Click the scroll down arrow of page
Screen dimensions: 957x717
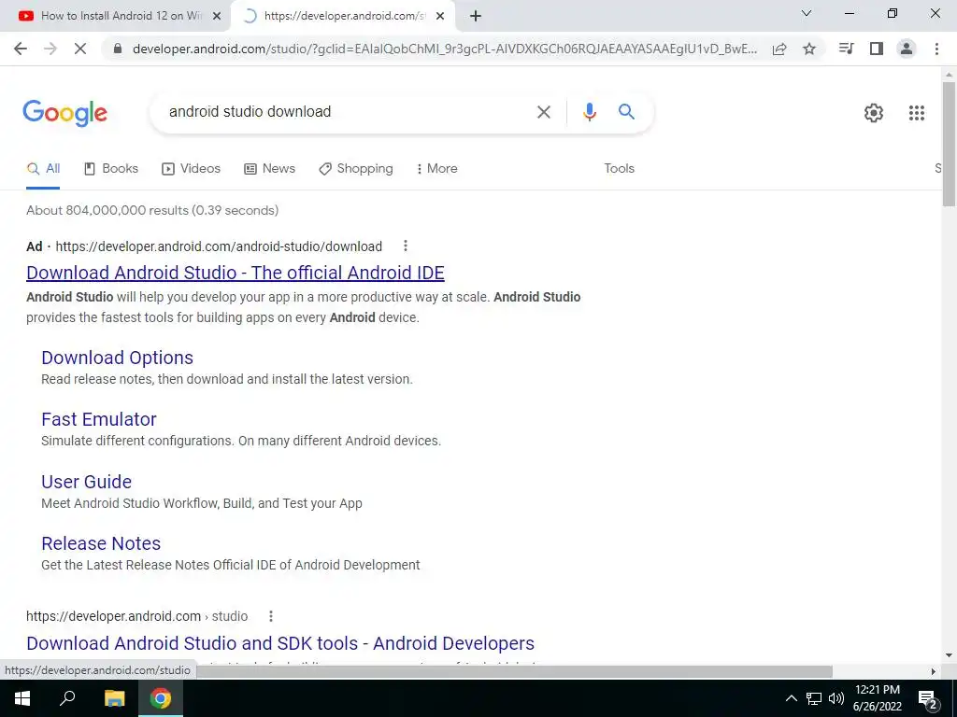[949, 656]
